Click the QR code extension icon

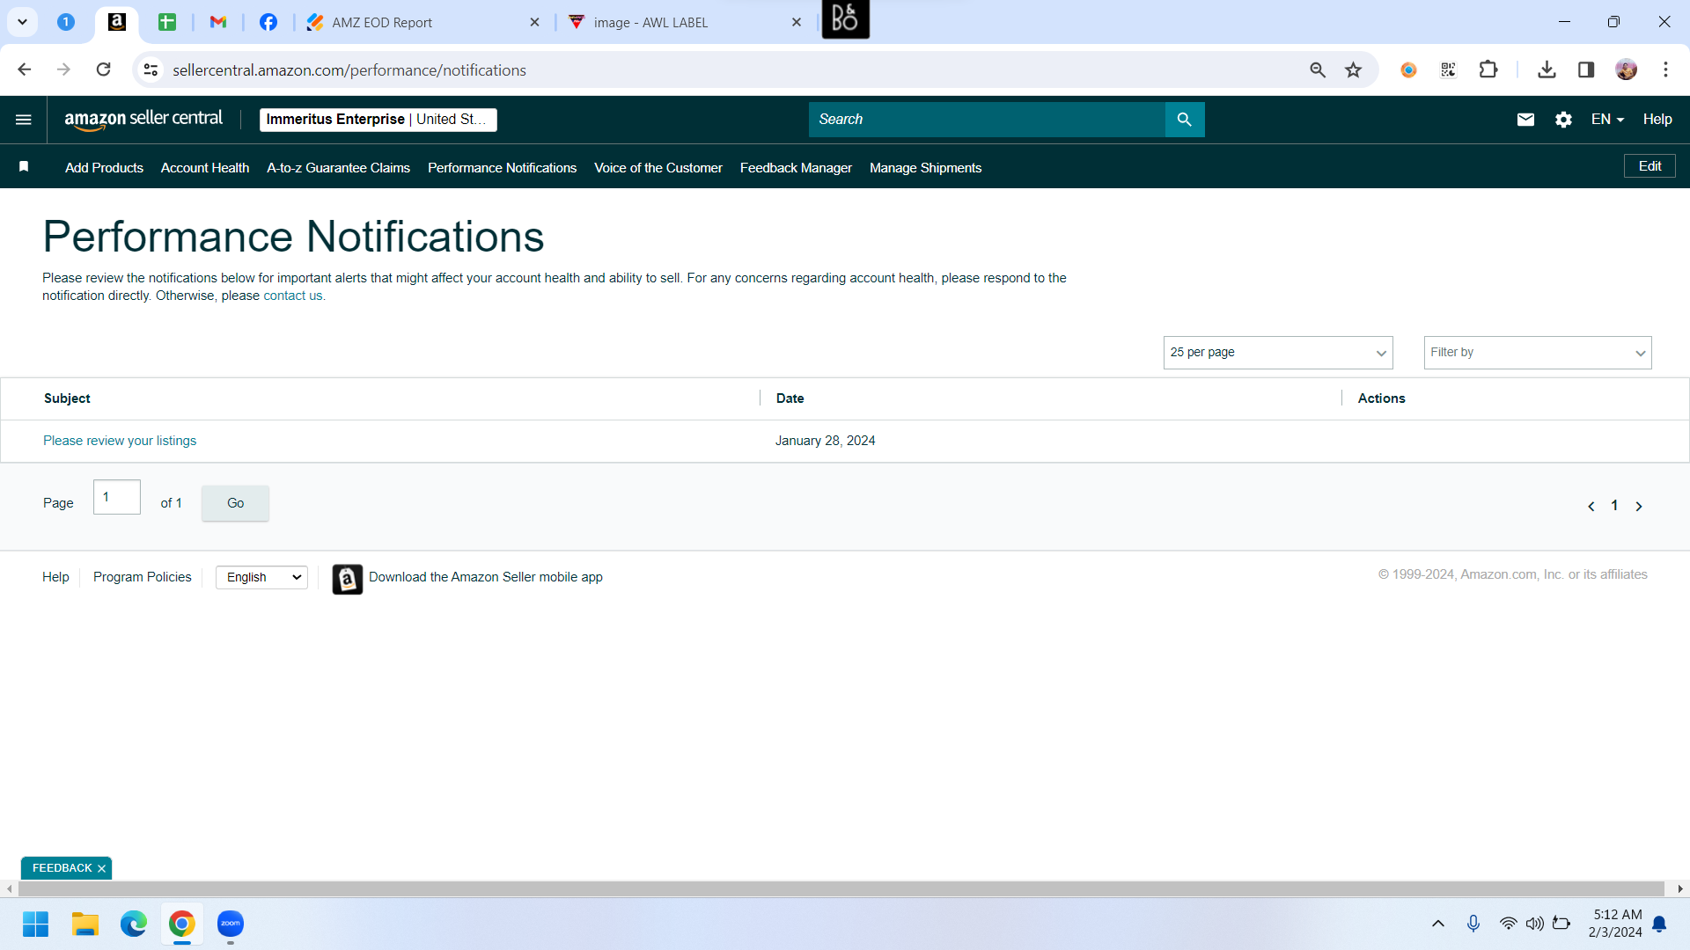point(1448,69)
